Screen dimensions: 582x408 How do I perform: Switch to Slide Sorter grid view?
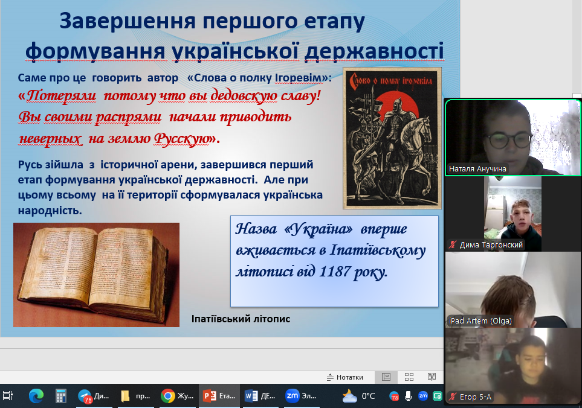point(409,377)
